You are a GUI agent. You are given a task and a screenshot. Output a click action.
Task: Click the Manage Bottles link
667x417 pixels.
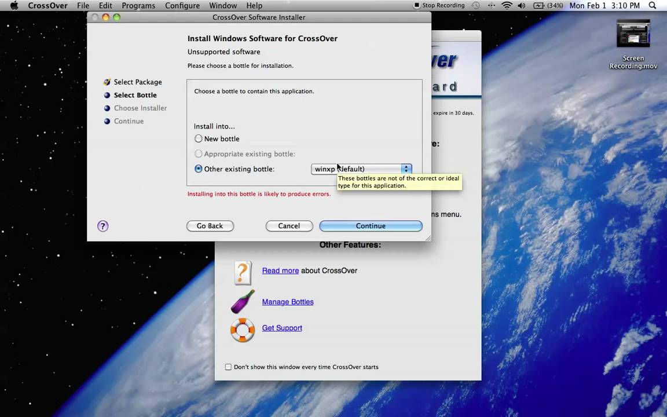288,302
